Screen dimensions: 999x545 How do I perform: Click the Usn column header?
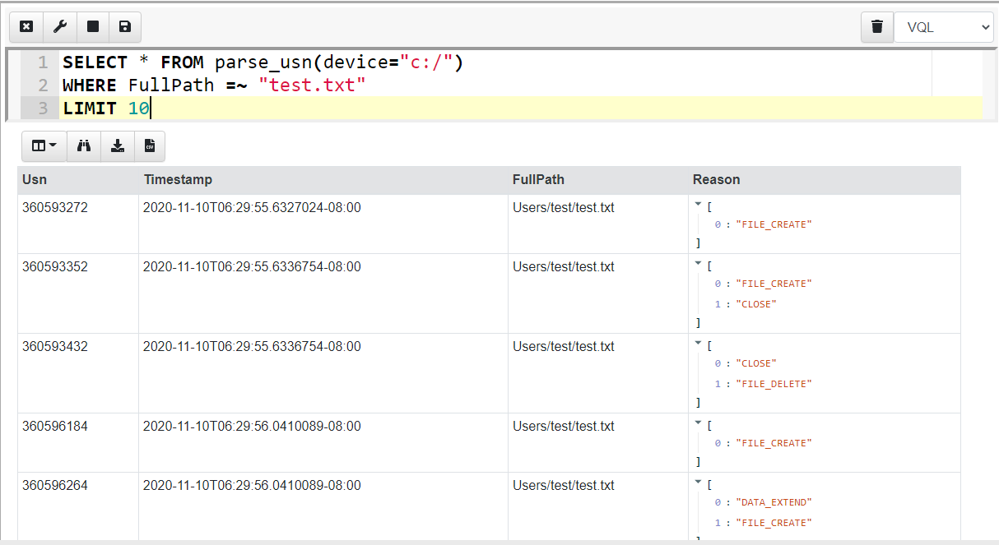(x=35, y=180)
